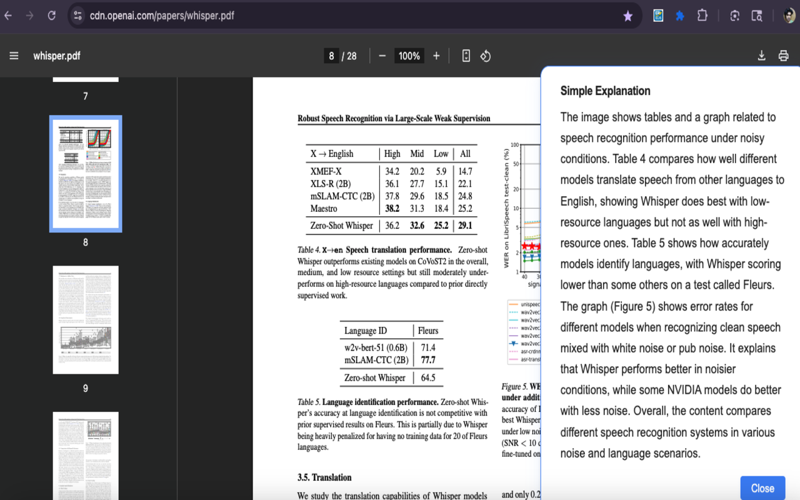This screenshot has width=800, height=500.
Task: Rotate the PDF counterclockwise
Action: click(x=486, y=56)
